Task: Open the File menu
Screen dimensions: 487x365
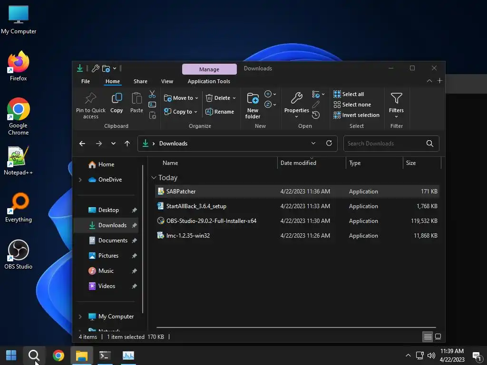Action: pyautogui.click(x=86, y=81)
